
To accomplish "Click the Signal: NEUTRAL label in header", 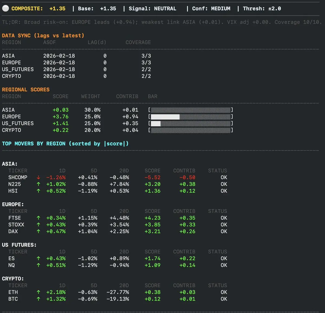I will (152, 9).
